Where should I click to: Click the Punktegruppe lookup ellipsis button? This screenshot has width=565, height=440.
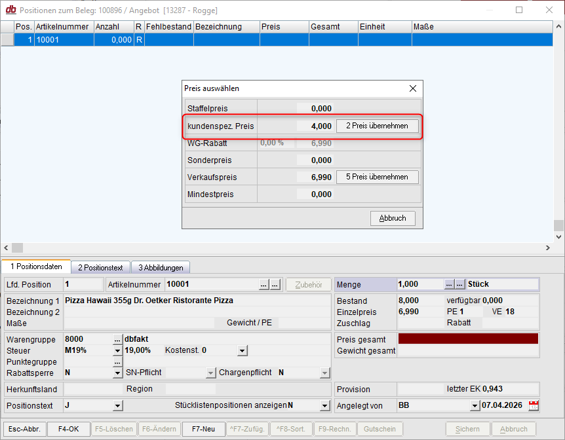pyautogui.click(x=117, y=361)
